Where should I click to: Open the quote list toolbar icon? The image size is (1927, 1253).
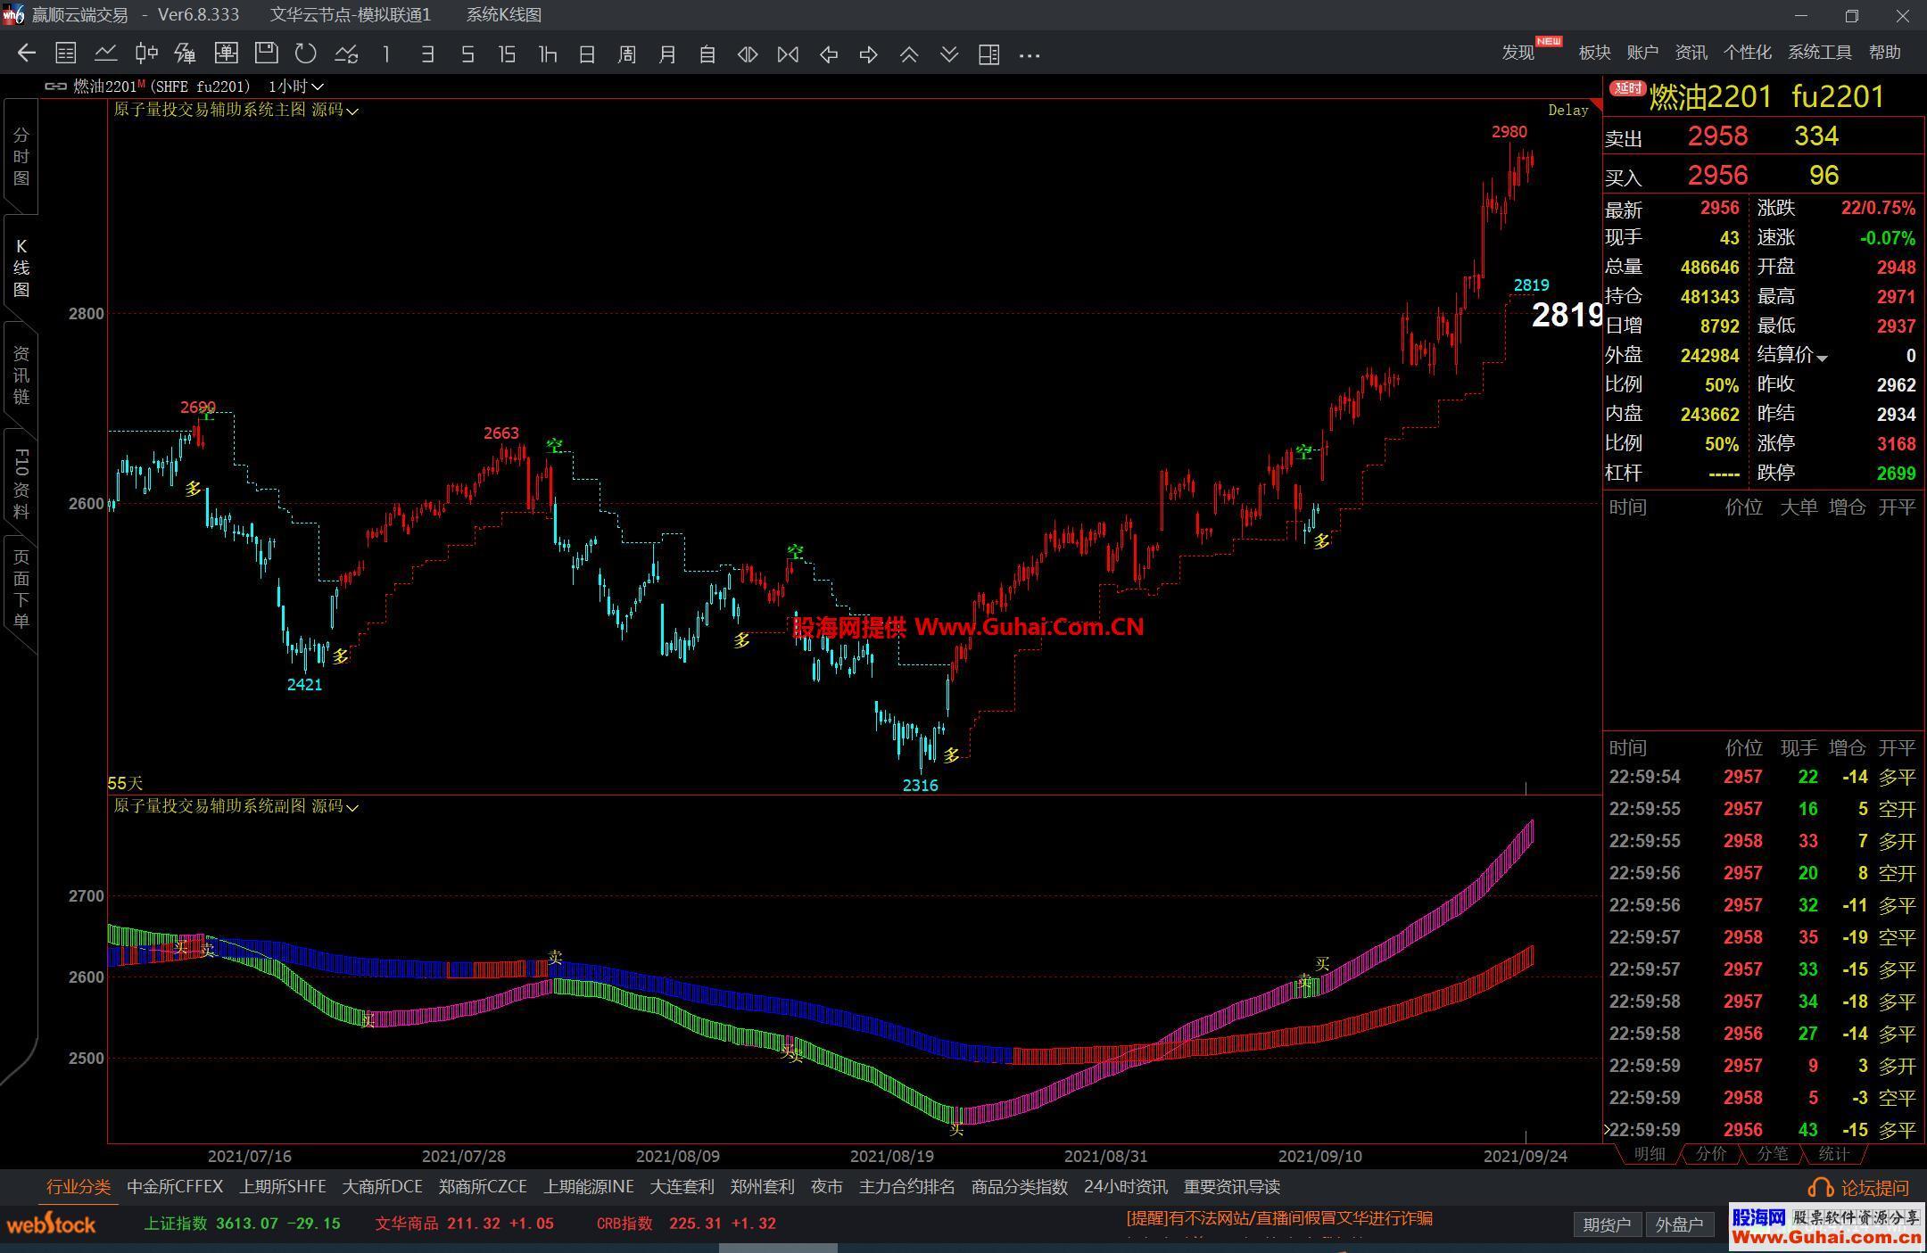click(x=65, y=54)
